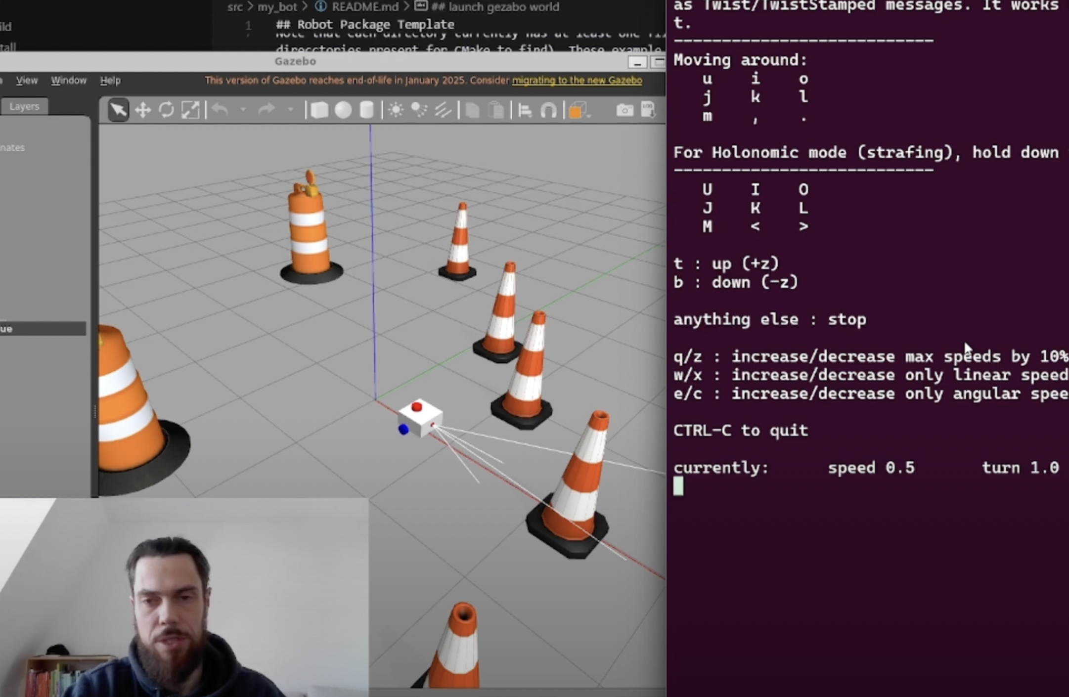The height and width of the screenshot is (697, 1069).
Task: Click the 't : up (+z)' terminal line
Action: [x=726, y=263]
